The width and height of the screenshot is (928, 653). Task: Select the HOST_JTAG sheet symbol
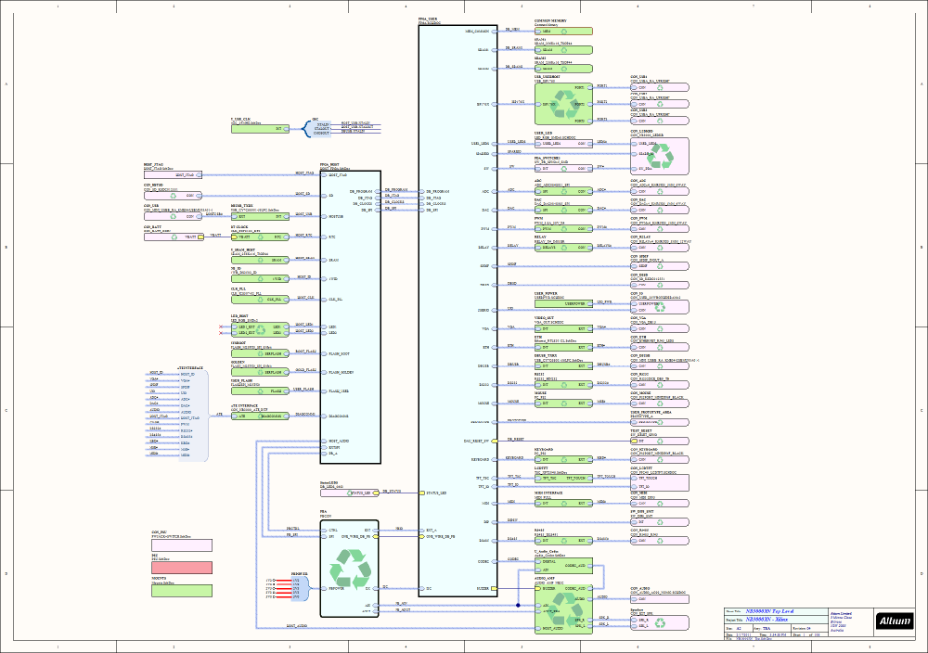click(173, 175)
